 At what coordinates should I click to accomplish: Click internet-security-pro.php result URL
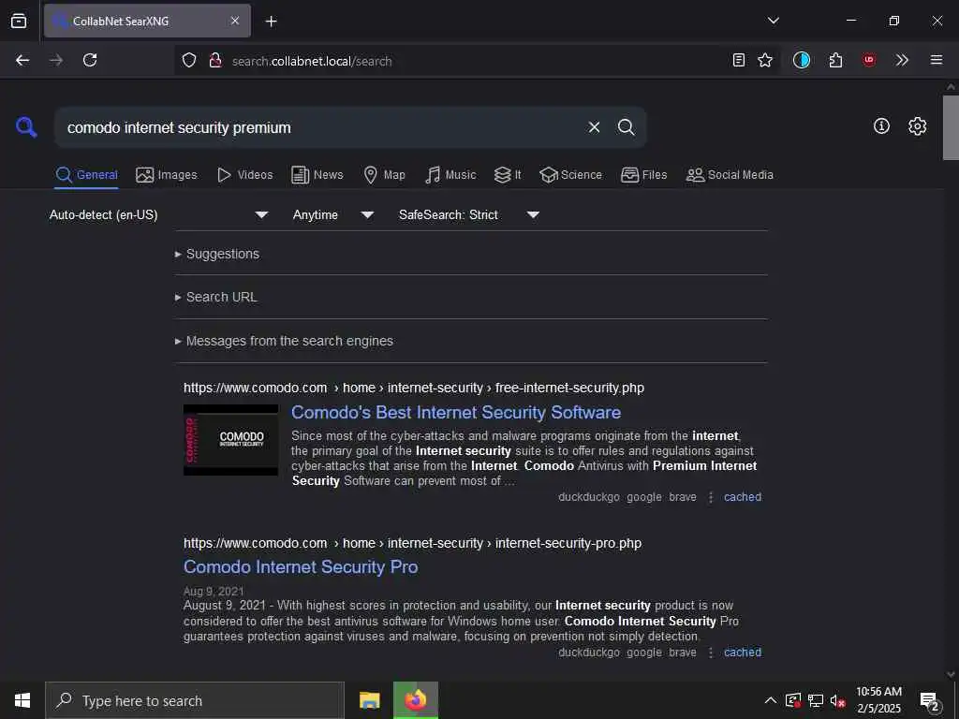point(412,543)
